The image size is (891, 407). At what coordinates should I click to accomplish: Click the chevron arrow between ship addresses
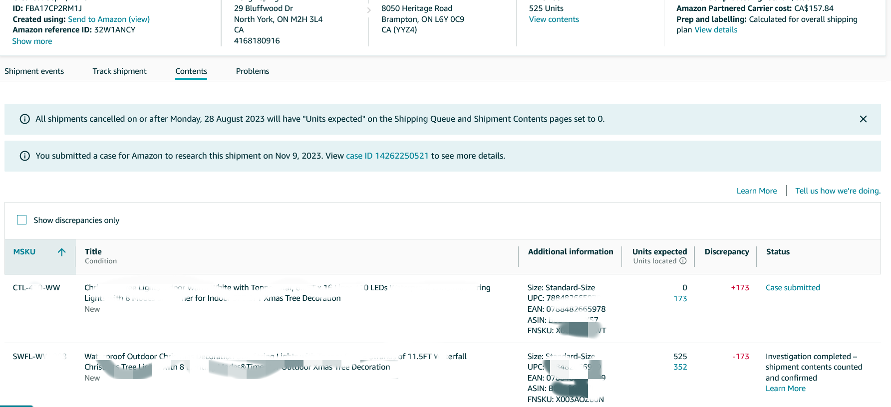(369, 10)
